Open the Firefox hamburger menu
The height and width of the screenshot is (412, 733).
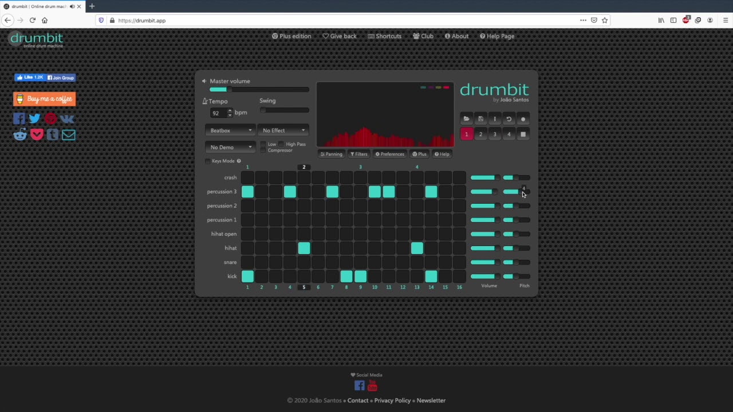pyautogui.click(x=725, y=20)
